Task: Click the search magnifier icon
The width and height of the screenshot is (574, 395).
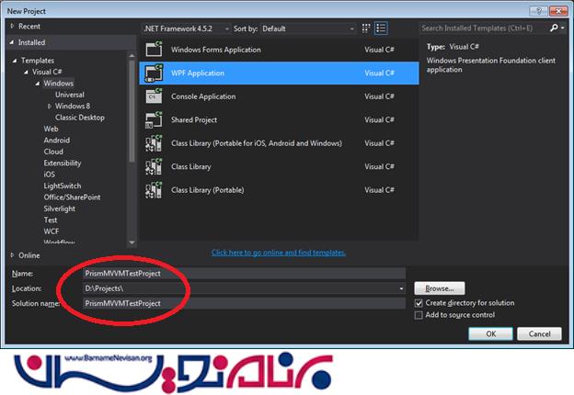Action: pyautogui.click(x=554, y=28)
